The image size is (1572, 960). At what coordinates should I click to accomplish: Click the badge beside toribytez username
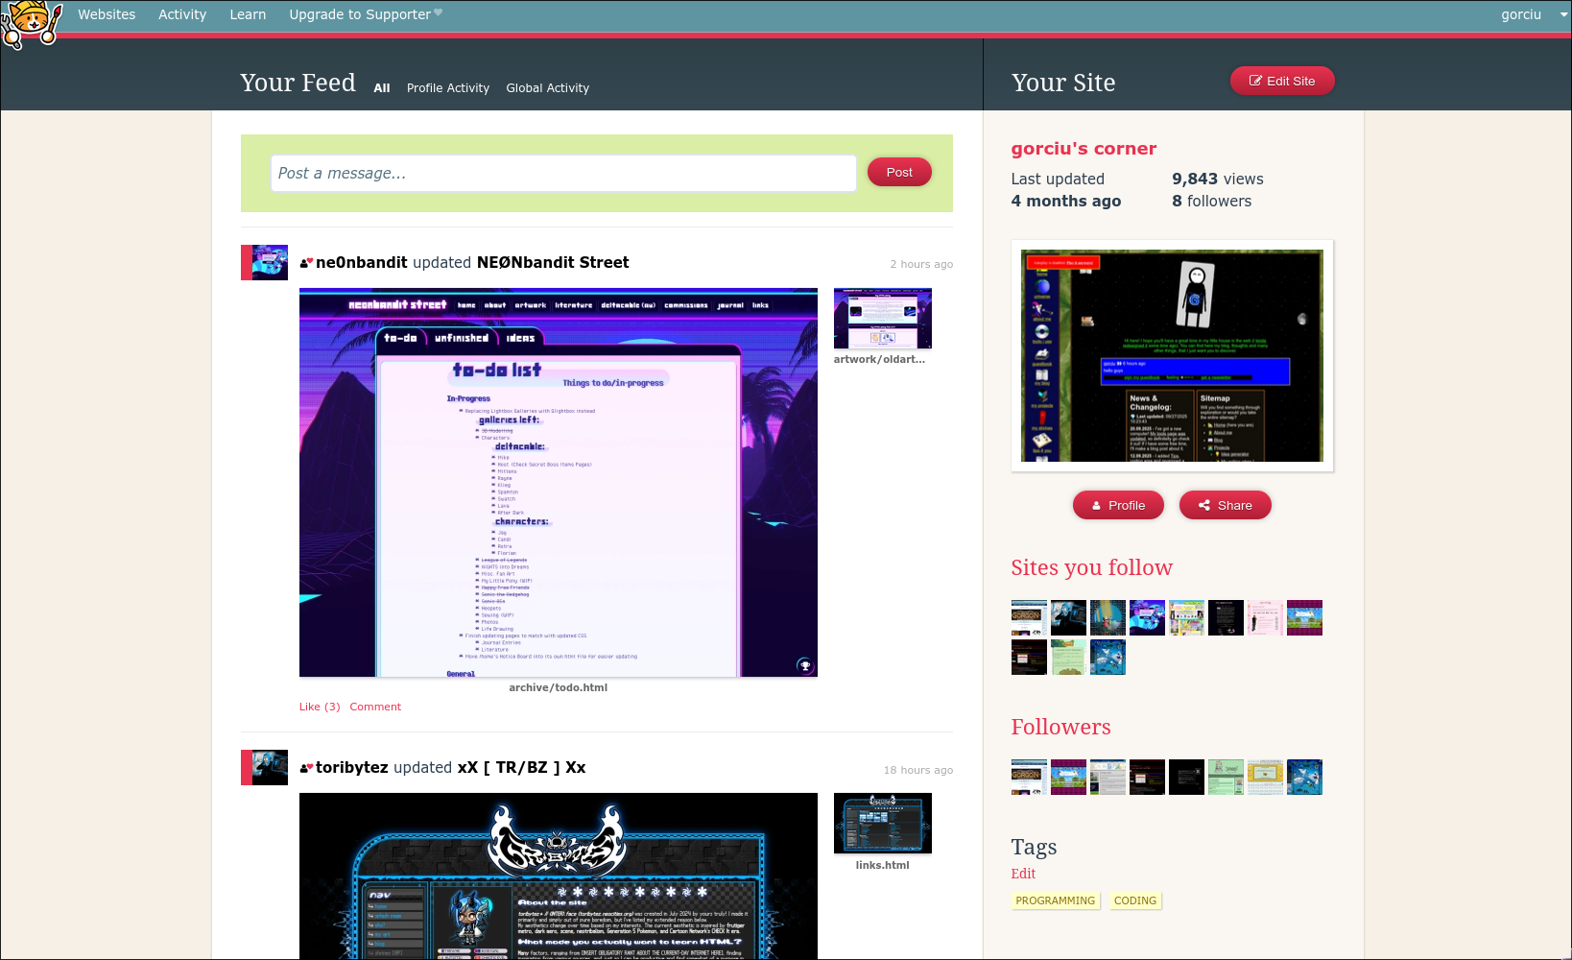306,767
